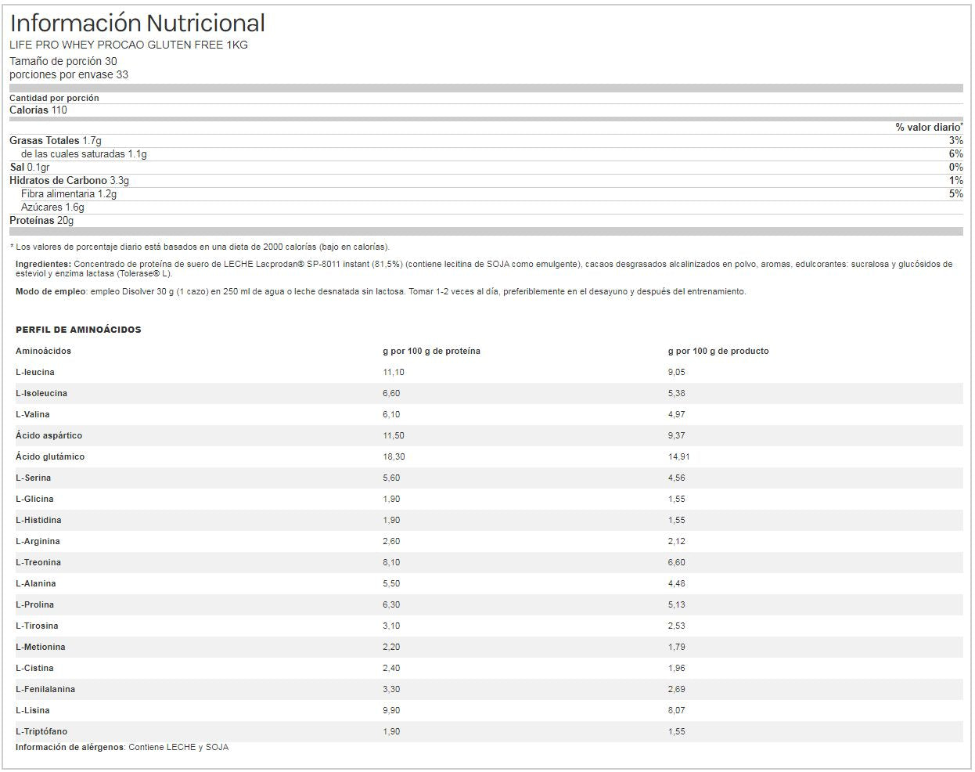Click the 1% value for Hidratos de Carbono

coord(955,181)
